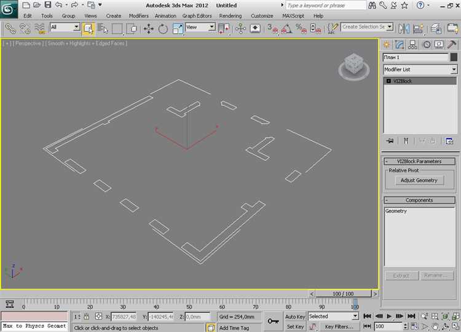Select the Select and Move tool
Viewport: 461px width, 332px height.
[149, 29]
